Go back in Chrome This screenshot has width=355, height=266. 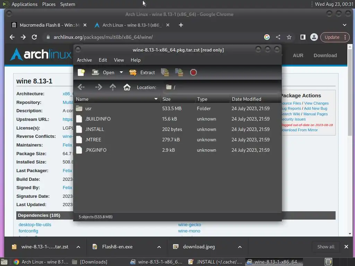pyautogui.click(x=12, y=37)
